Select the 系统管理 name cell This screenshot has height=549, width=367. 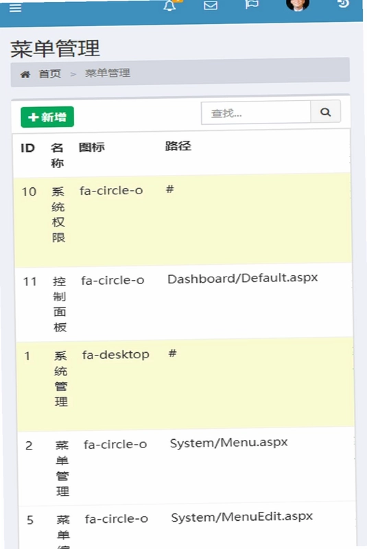click(61, 379)
